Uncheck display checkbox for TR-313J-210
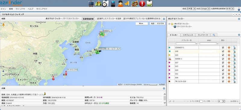Screen dimensions: 241x110 click(223, 82)
